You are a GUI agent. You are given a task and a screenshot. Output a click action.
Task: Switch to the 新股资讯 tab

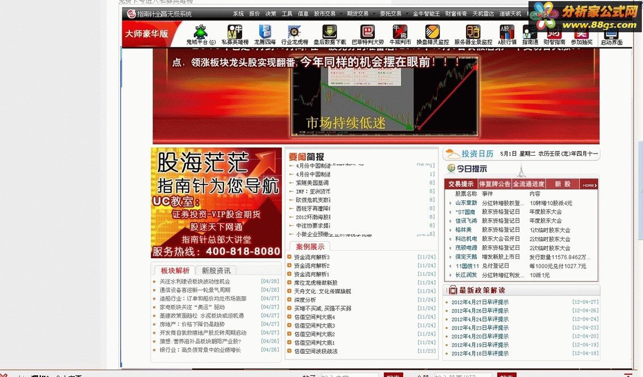click(x=216, y=271)
